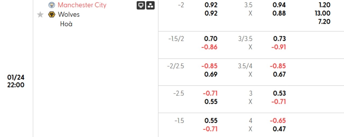344x137 pixels.
Task: Open the Manchester City team link
Action: pos(82,5)
